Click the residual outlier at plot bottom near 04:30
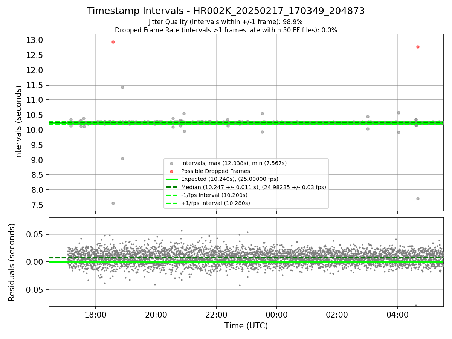452x339 pixels. (x=416, y=305)
